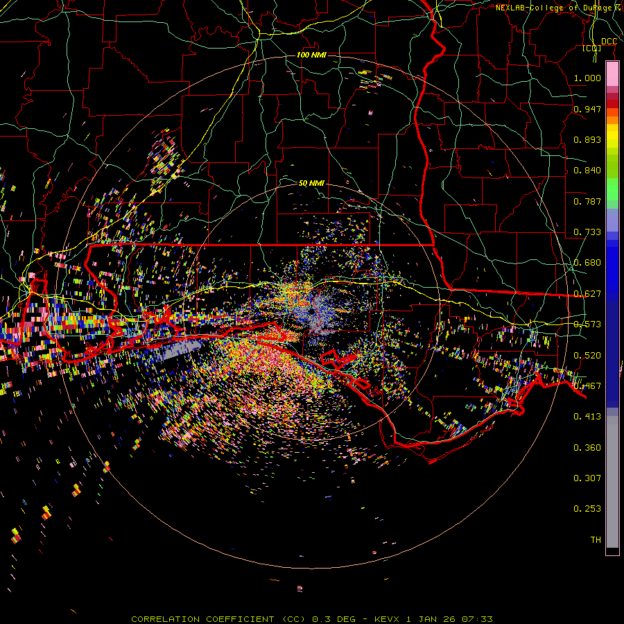Screen dimensions: 624x624
Task: Click the 0.253 legend value
Action: pyautogui.click(x=587, y=509)
